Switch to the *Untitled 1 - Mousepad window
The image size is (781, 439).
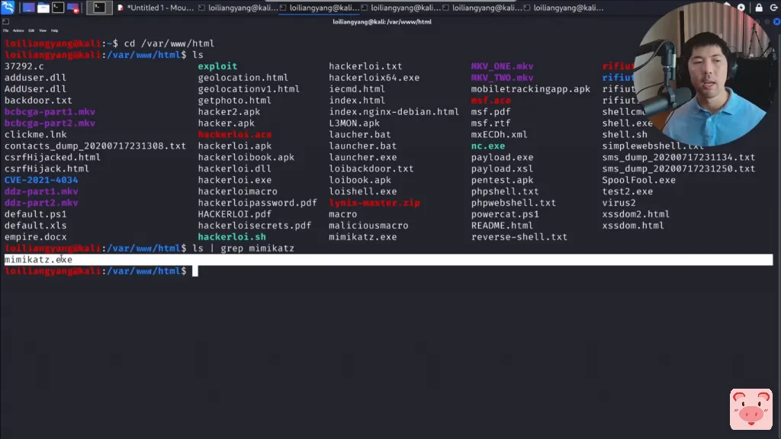point(156,8)
